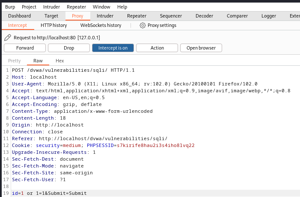Viewport: 300px width, 197px height.
Task: Select the Intercept sub-tab
Action: point(18,25)
